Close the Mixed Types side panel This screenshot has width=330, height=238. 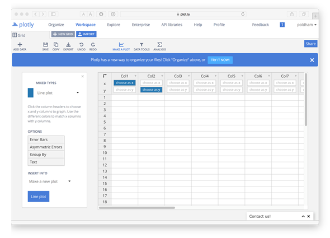(x=83, y=76)
